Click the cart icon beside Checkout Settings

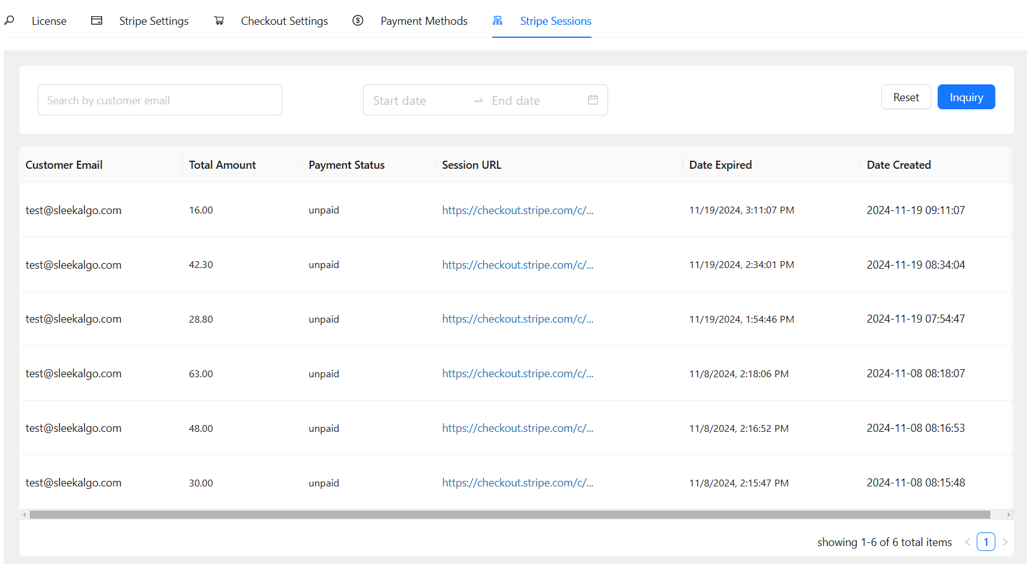pyautogui.click(x=219, y=20)
